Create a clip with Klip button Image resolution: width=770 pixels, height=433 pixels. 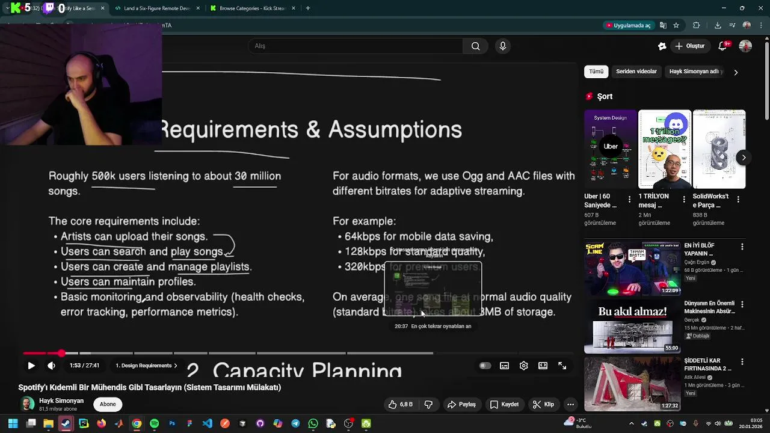pyautogui.click(x=543, y=405)
